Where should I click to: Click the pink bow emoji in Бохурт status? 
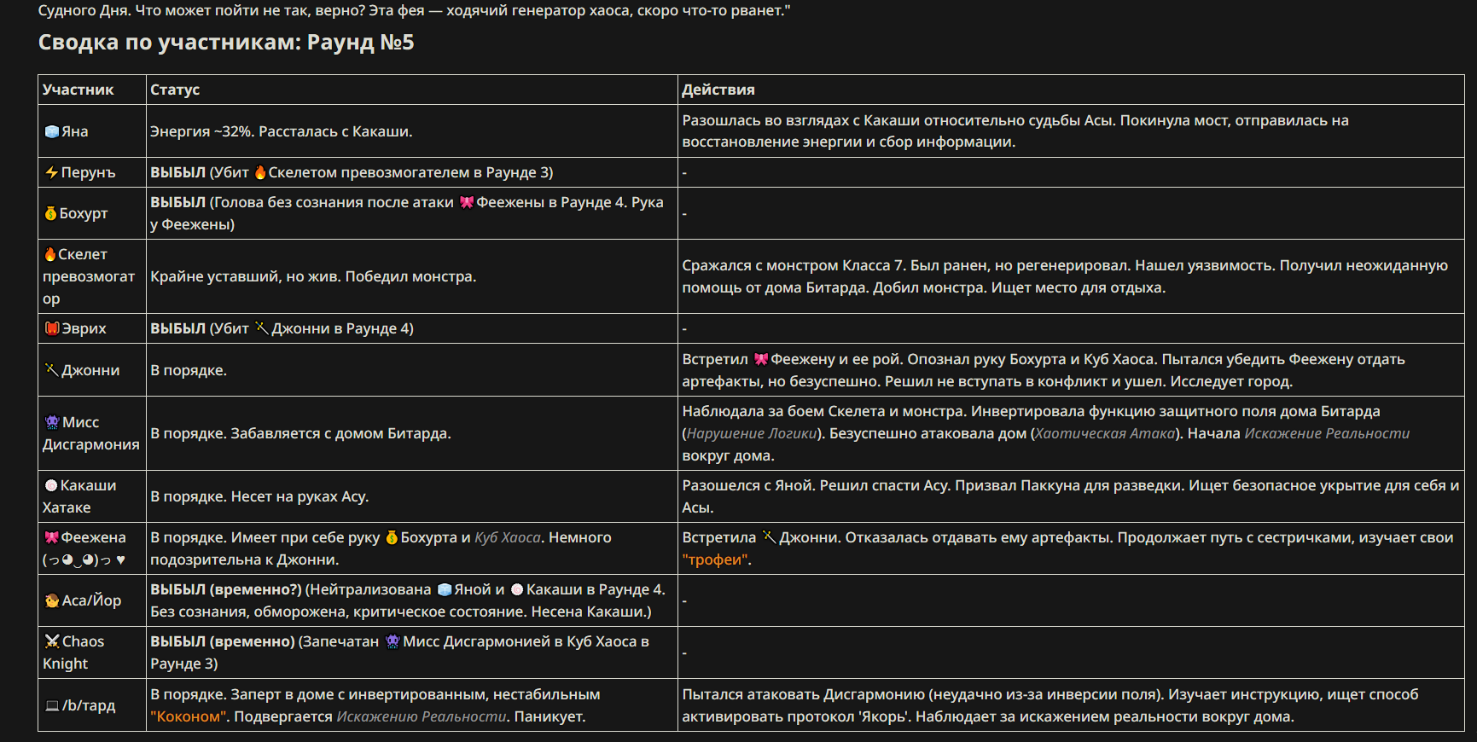coord(467,202)
